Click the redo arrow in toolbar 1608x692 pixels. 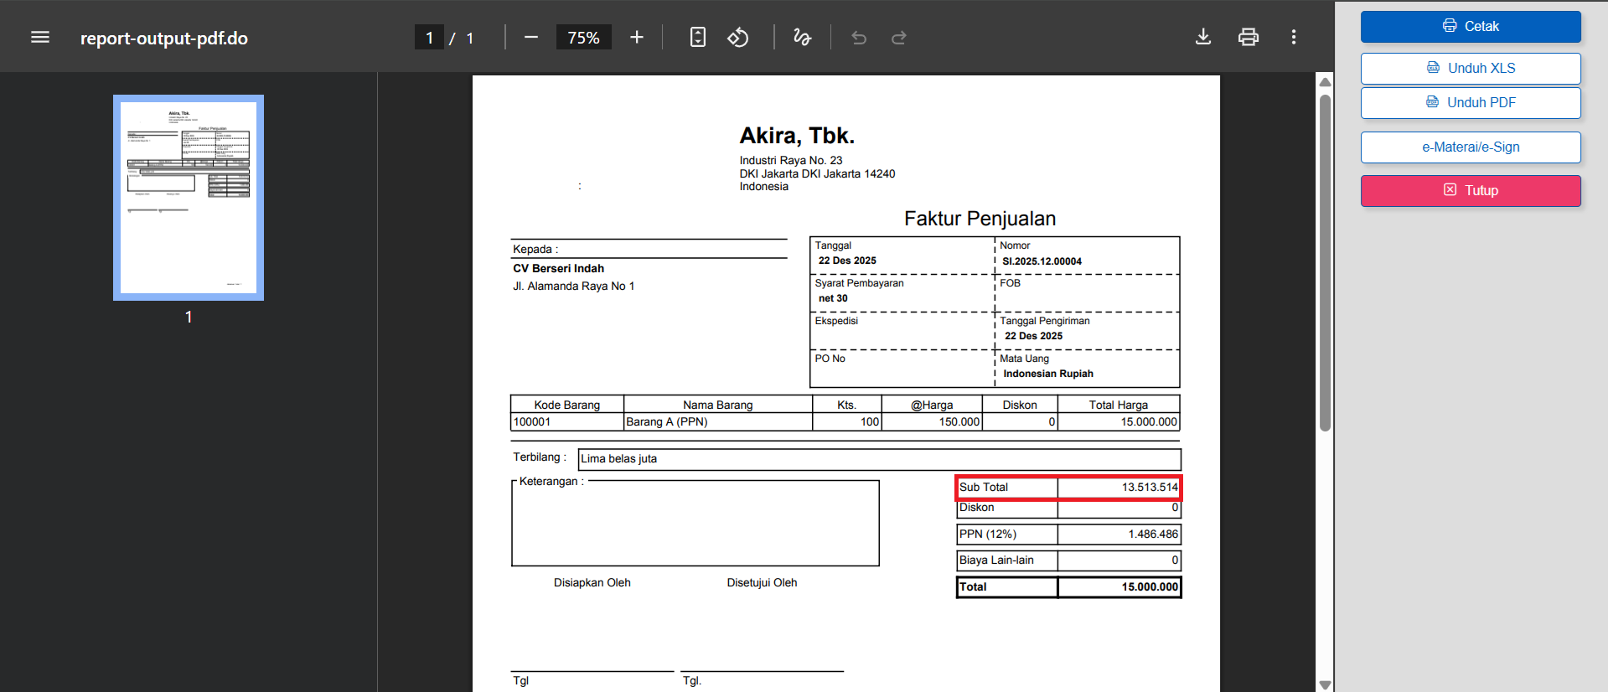coord(899,38)
